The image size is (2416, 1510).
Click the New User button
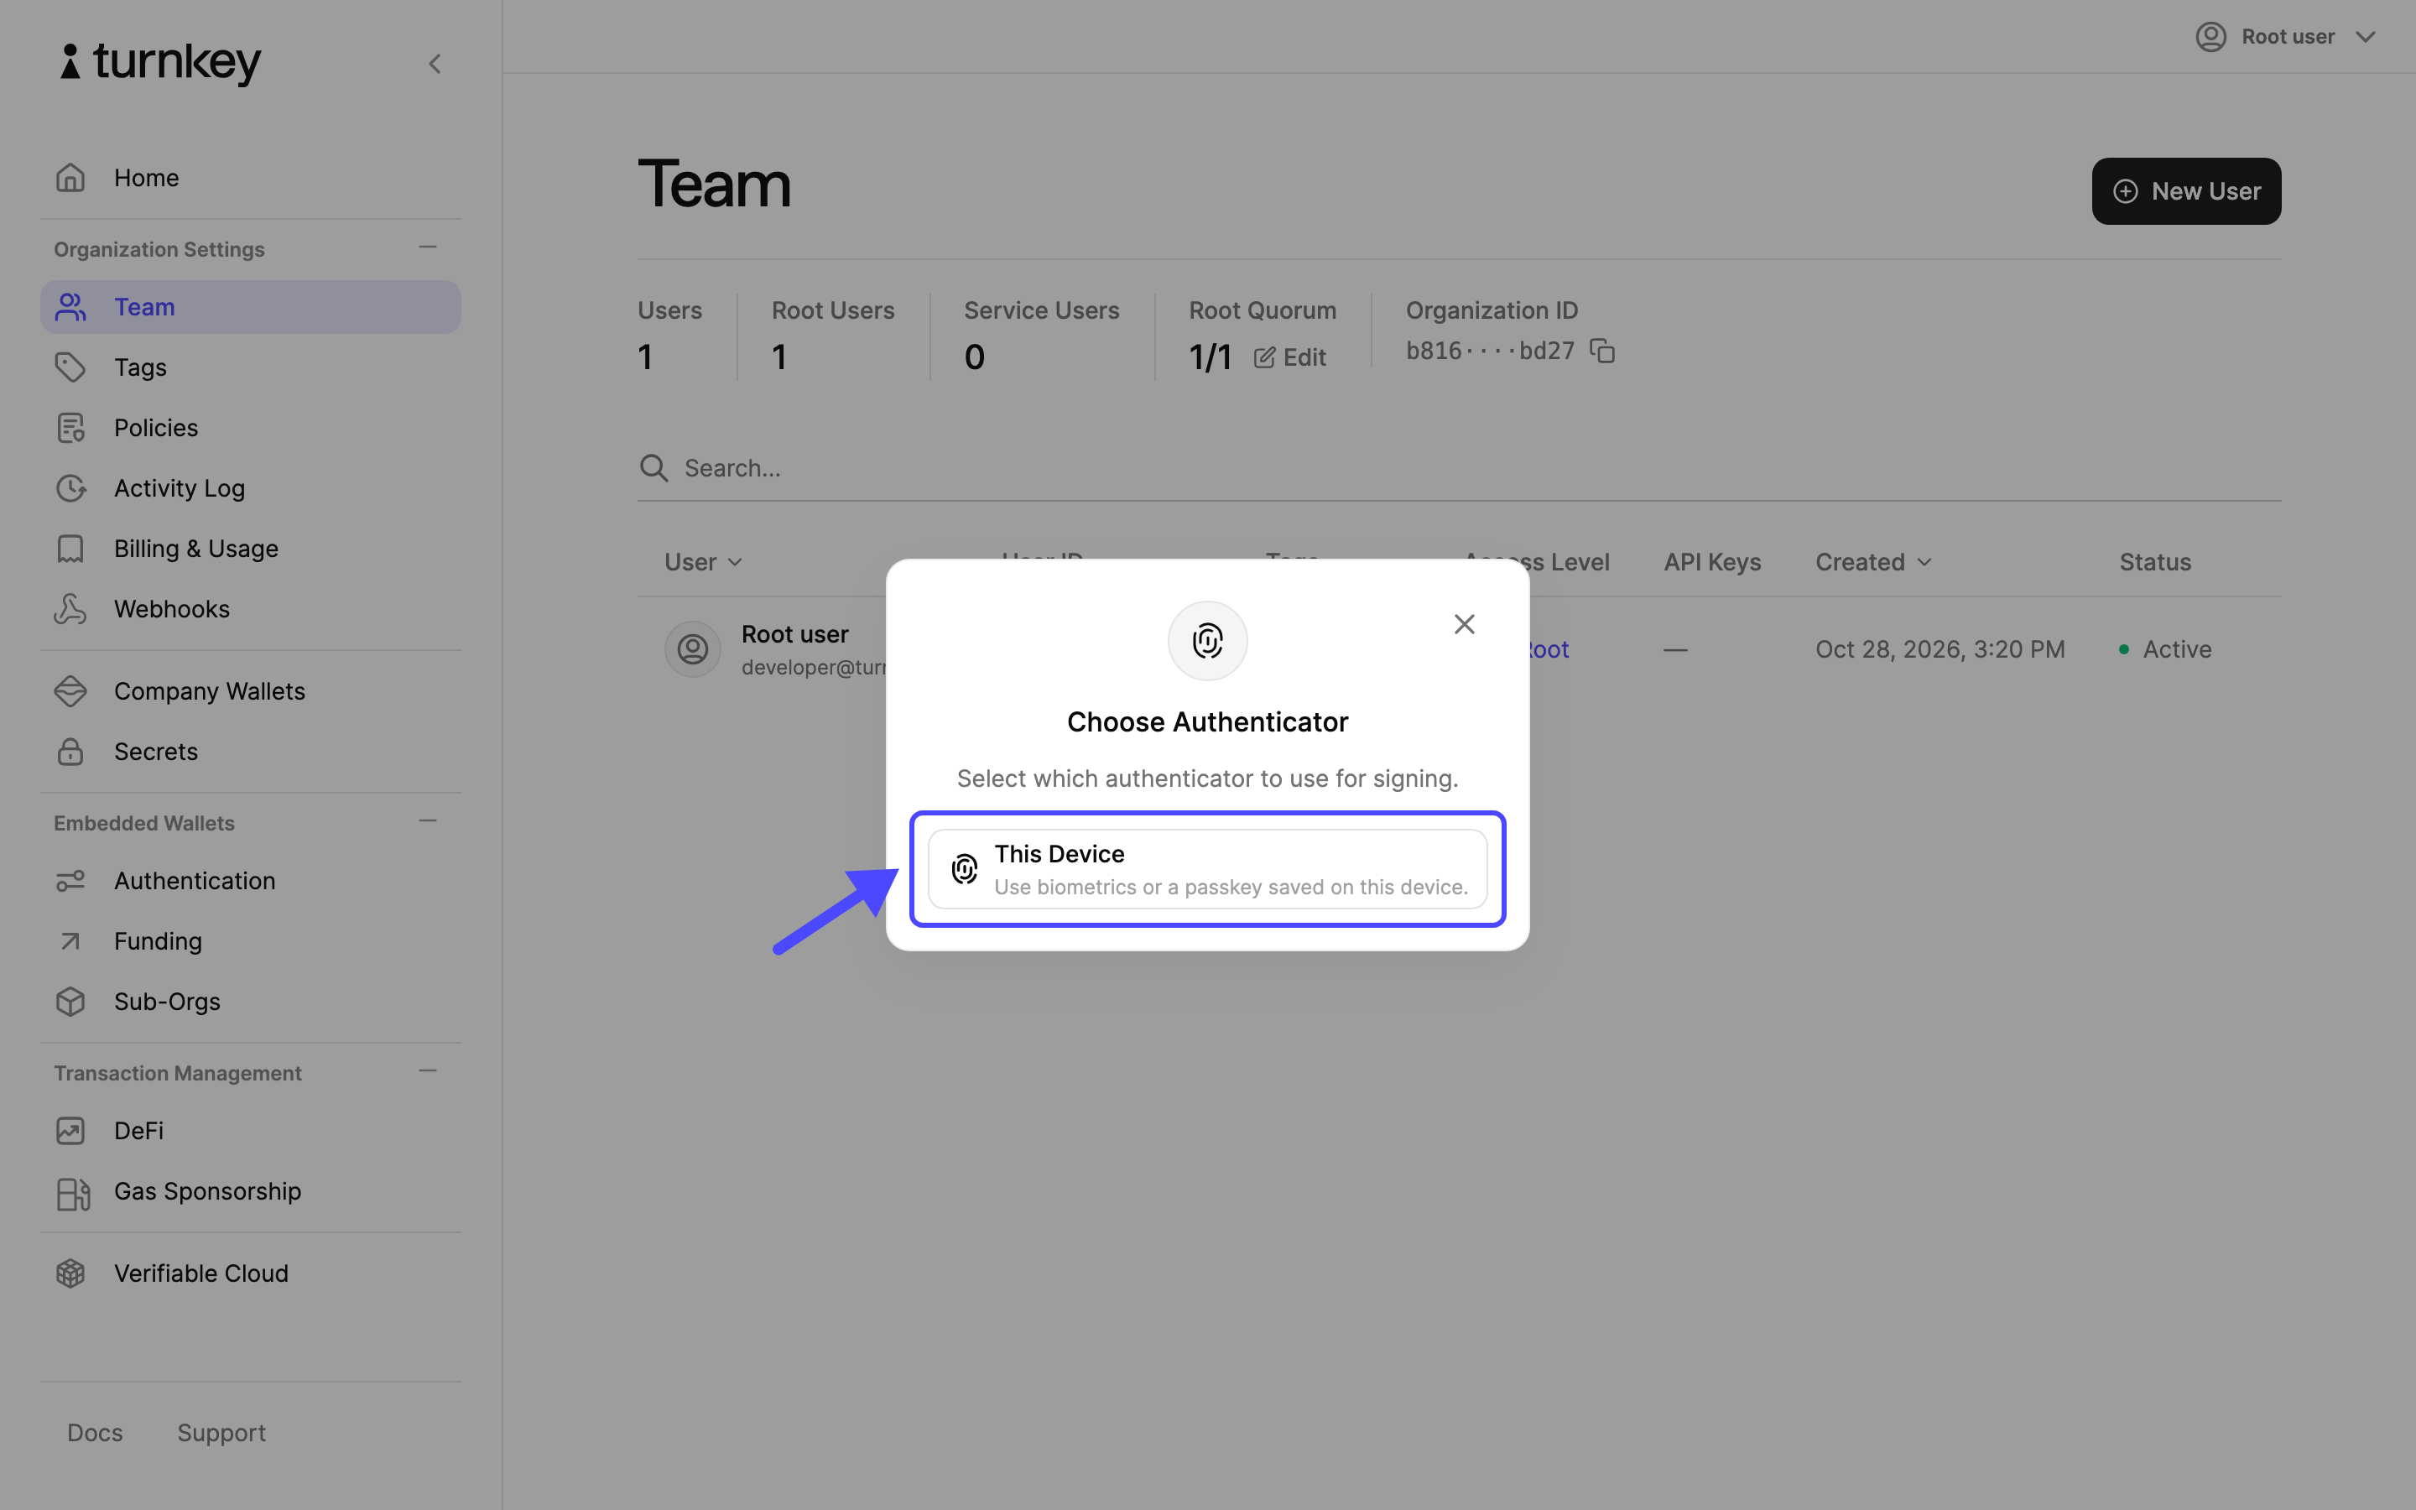[x=2186, y=190]
